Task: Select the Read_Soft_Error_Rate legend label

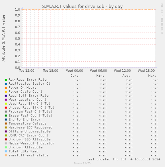Action: point(29,96)
